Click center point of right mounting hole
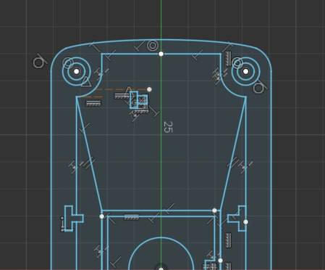This screenshot has width=325, height=270. (x=245, y=71)
